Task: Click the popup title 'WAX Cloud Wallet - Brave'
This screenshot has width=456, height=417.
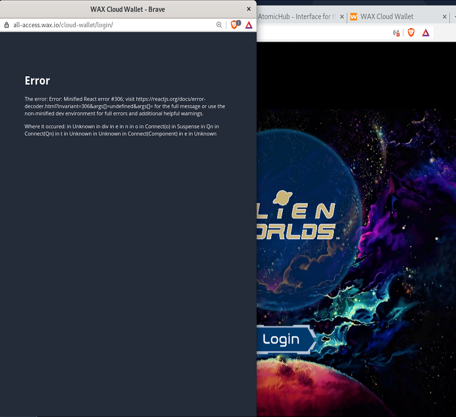Action: point(128,9)
